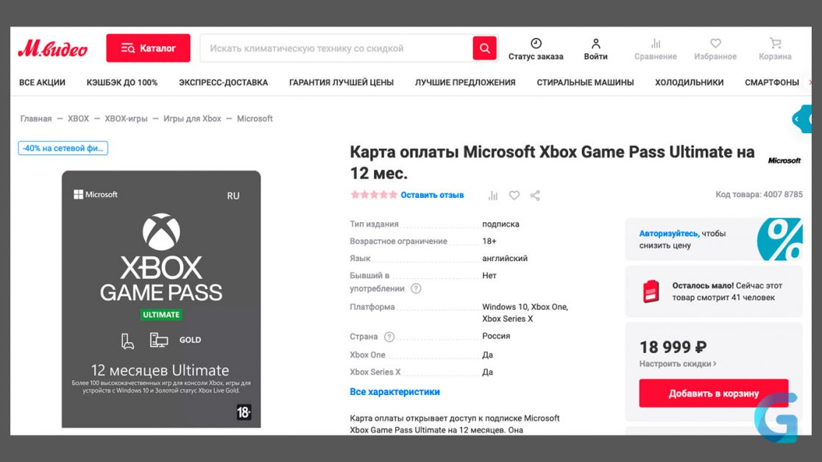Click Добавить в корзину button
The height and width of the screenshot is (462, 822).
[x=714, y=394]
